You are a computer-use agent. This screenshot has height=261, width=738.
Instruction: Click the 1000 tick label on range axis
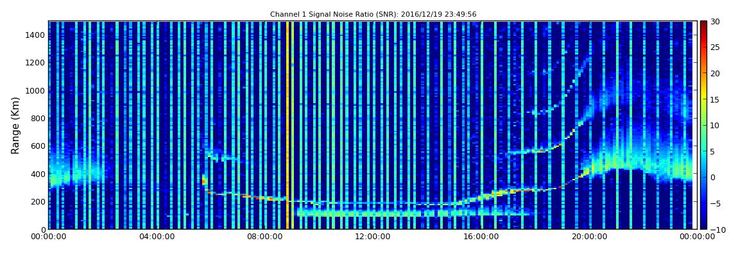coord(36,91)
